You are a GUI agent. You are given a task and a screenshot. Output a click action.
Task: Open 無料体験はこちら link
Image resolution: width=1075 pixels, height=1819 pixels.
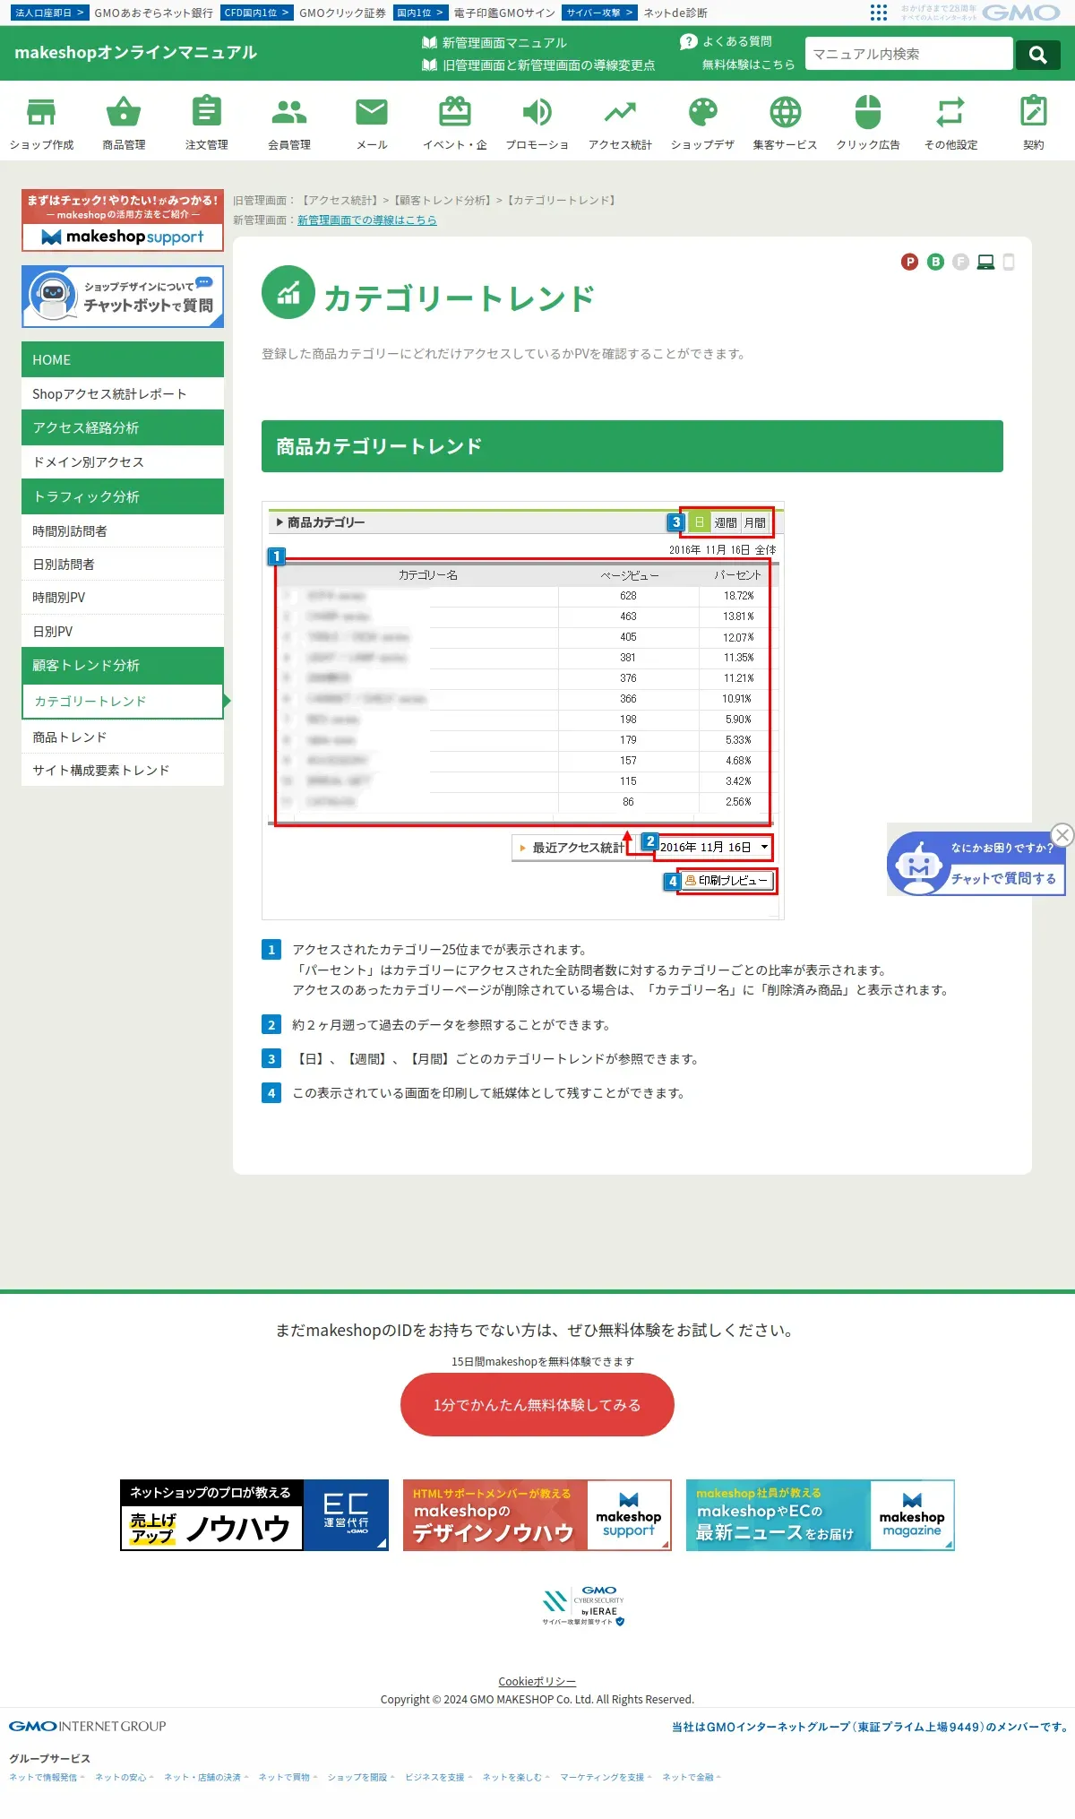(748, 65)
